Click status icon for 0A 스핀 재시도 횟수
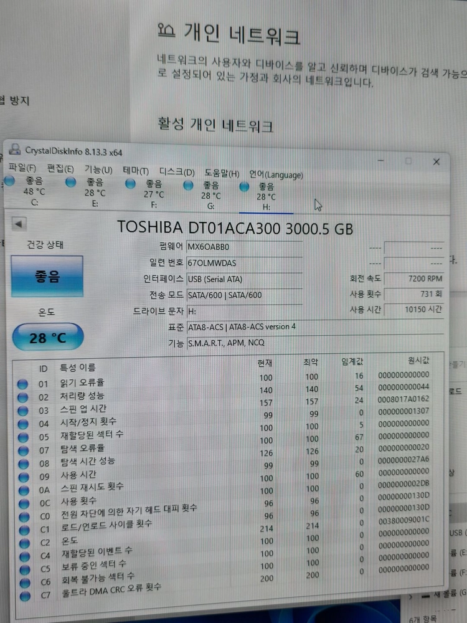The image size is (467, 623). tap(24, 490)
